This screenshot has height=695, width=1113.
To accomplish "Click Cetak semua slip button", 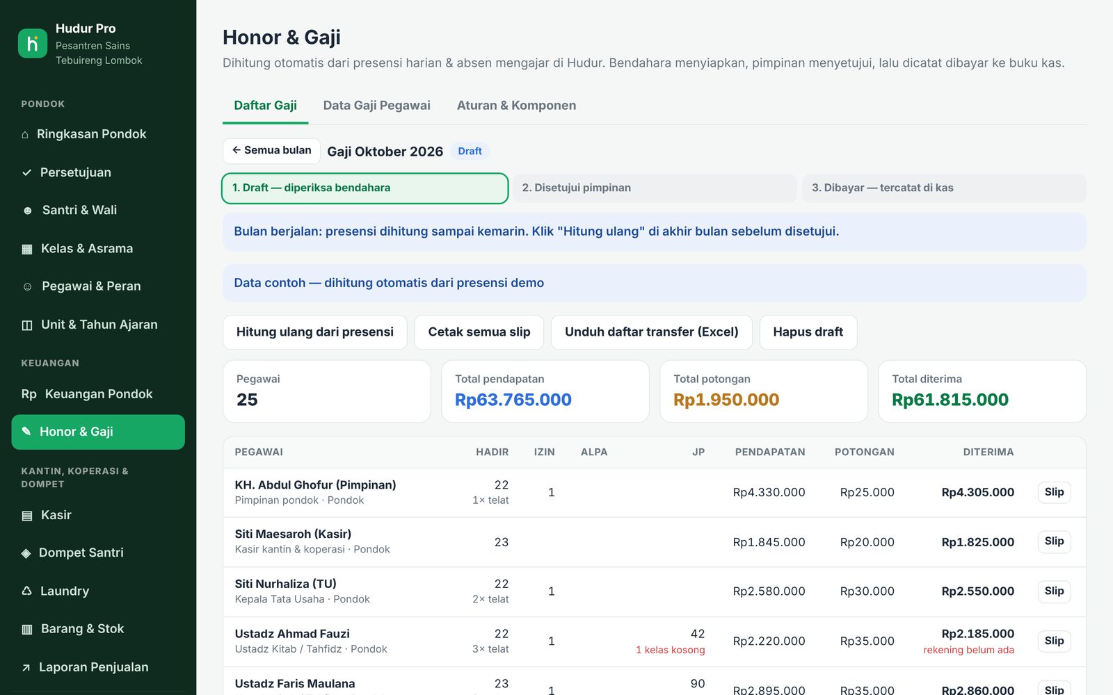I will 479,332.
